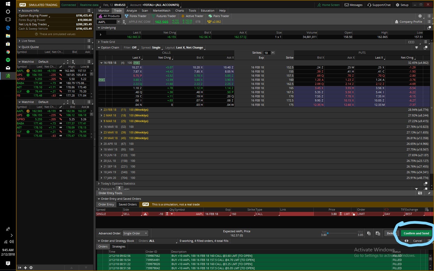
Task: Collapse the 16 FEB 18 expiration row
Action: pos(102,63)
